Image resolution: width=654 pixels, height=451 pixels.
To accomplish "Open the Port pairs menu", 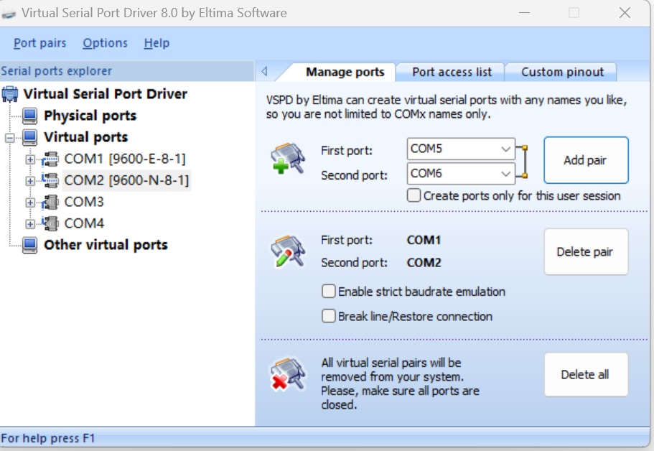I will [39, 43].
